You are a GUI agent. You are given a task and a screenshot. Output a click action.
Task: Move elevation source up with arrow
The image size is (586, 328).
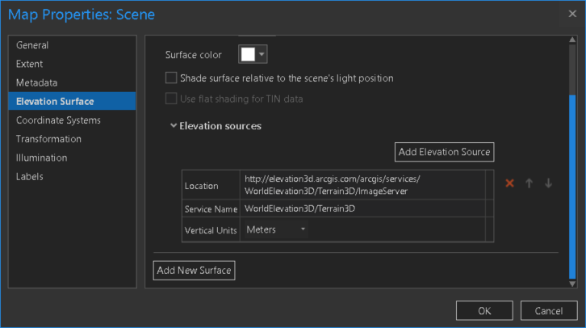(x=529, y=183)
